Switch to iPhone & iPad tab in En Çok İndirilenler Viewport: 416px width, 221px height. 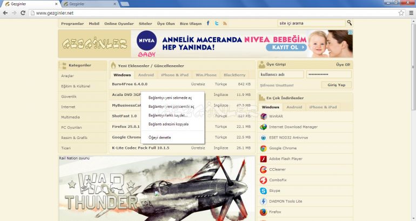[x=323, y=107]
